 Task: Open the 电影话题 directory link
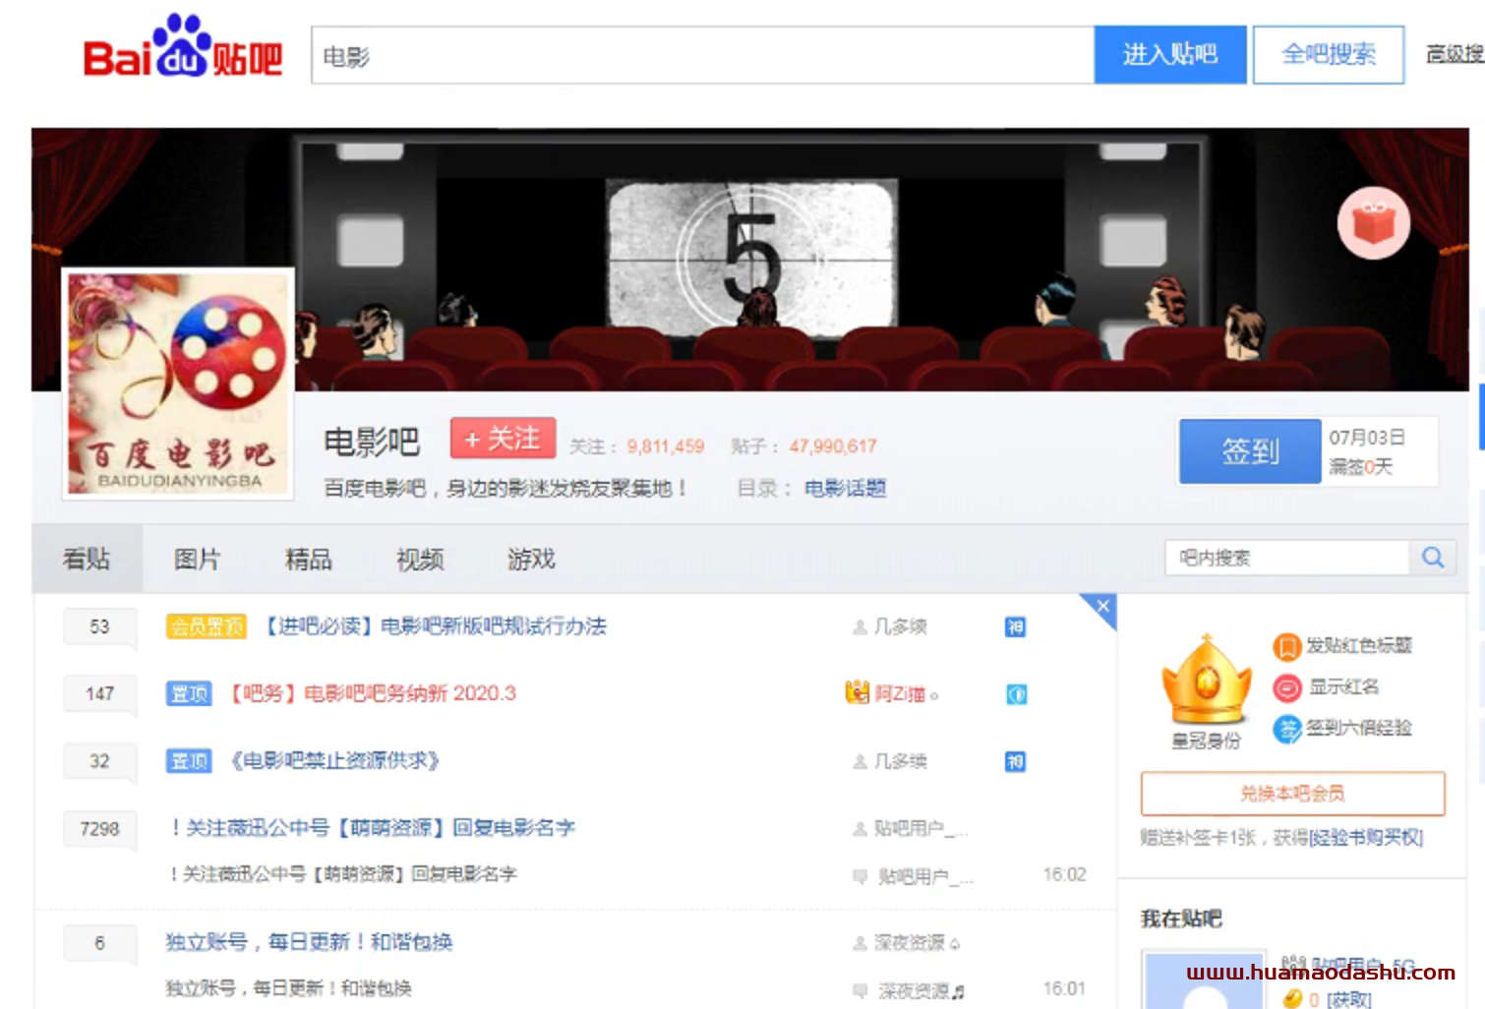click(845, 488)
